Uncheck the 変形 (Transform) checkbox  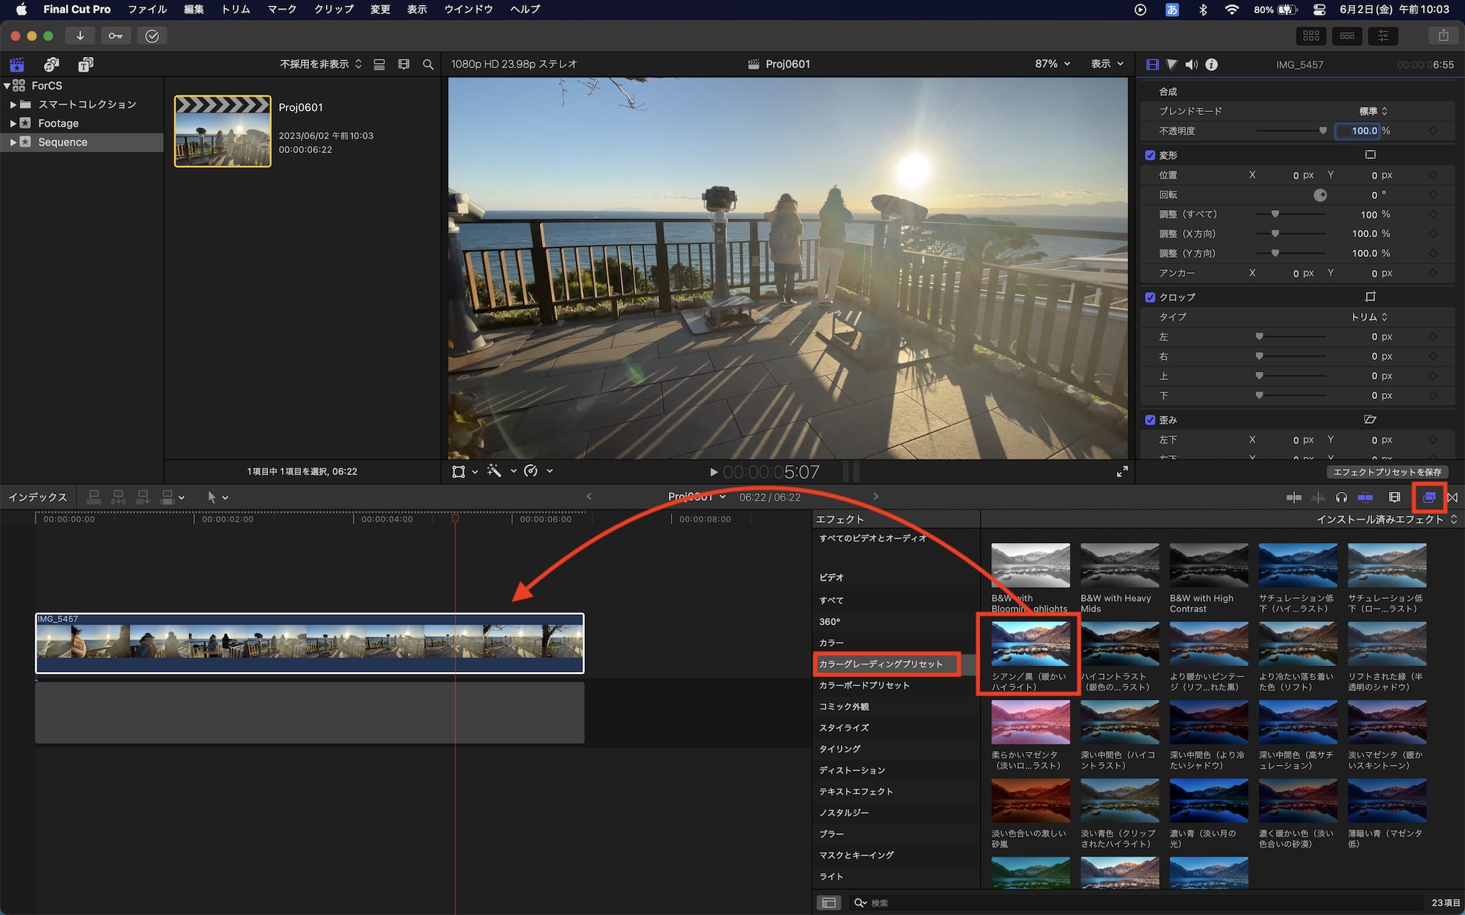pyautogui.click(x=1150, y=155)
